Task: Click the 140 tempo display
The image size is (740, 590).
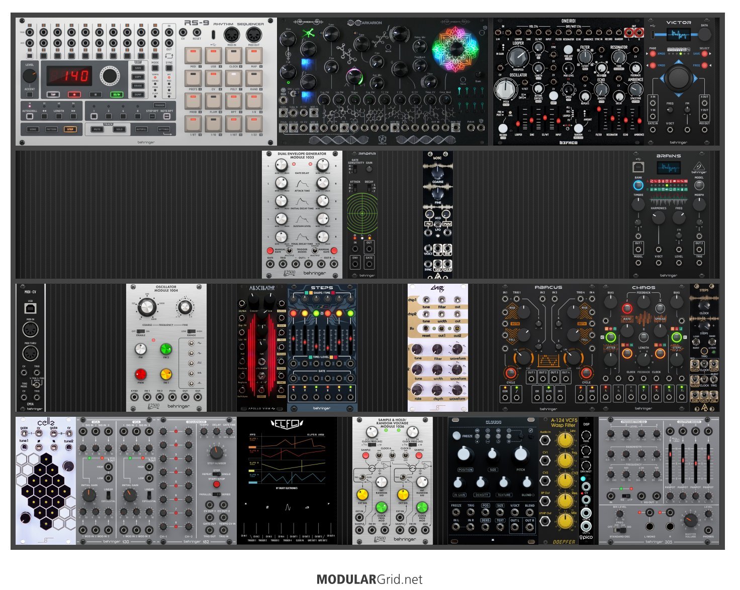Action: pos(69,76)
